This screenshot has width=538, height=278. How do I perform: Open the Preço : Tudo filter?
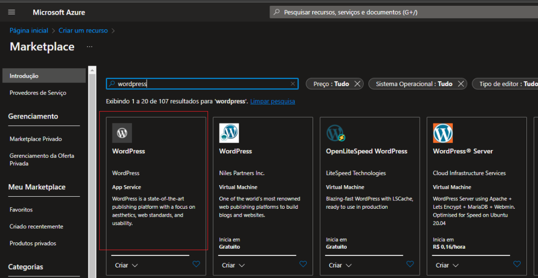pyautogui.click(x=331, y=84)
